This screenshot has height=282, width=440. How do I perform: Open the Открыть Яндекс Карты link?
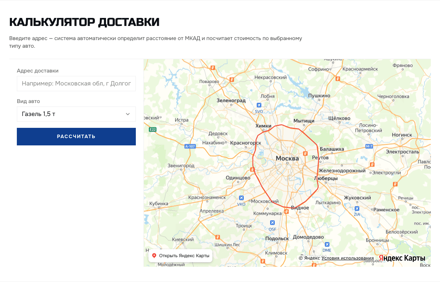coord(180,256)
